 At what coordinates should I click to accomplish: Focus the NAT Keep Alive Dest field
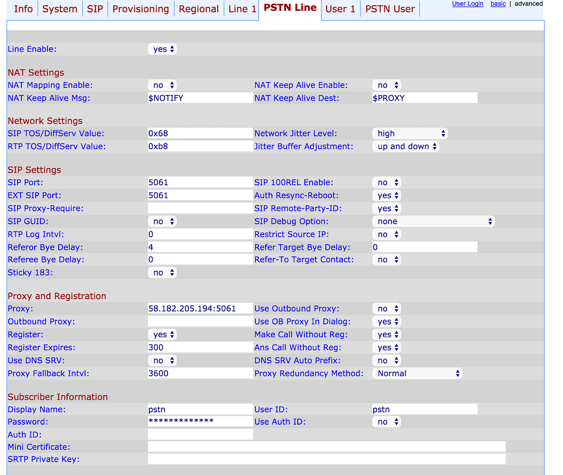click(424, 98)
